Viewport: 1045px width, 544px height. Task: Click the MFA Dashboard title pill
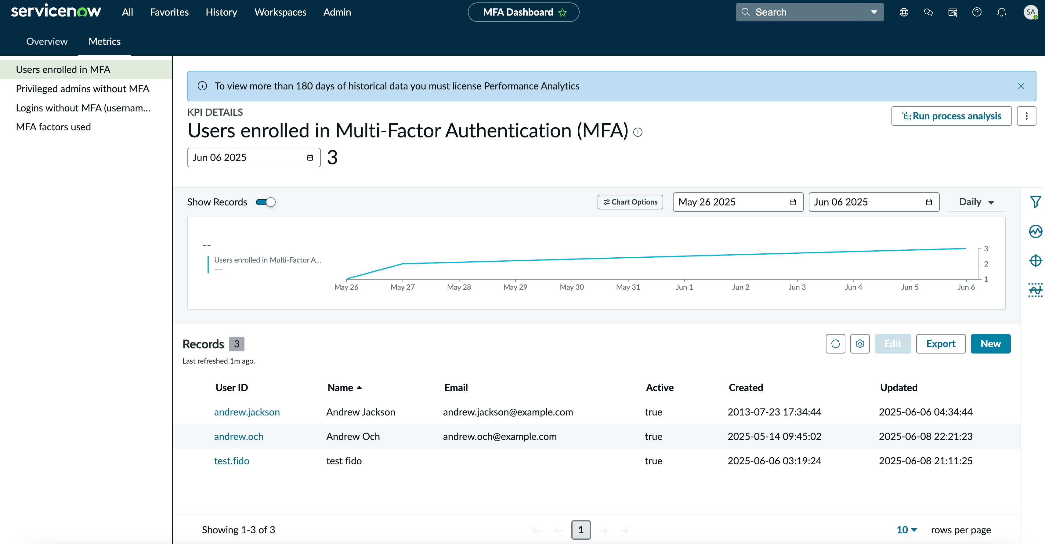point(523,12)
